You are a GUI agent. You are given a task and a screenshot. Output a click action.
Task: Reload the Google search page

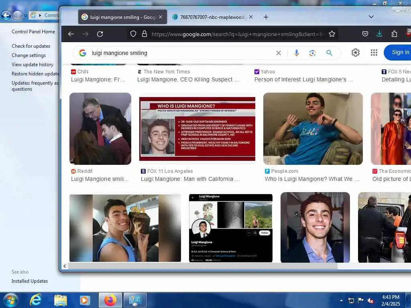[x=100, y=34]
